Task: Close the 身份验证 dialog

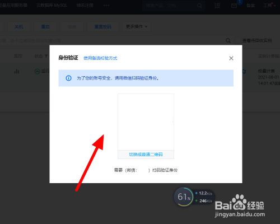Action: (231, 58)
